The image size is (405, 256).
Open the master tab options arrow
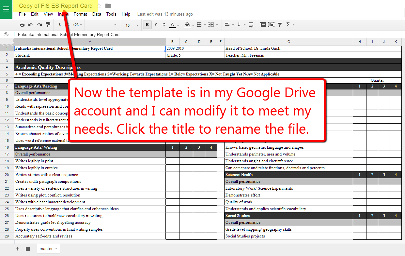click(56, 249)
